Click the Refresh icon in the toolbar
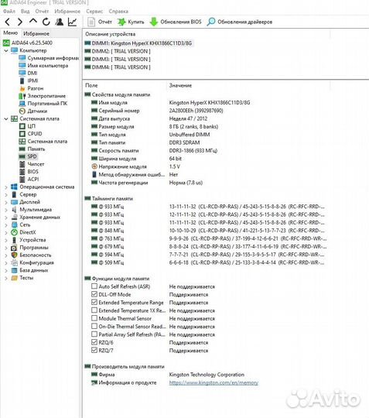Viewport: 369px width, 418px height. click(46, 22)
